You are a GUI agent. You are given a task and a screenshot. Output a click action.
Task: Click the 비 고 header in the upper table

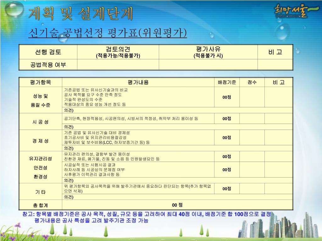pos(275,52)
